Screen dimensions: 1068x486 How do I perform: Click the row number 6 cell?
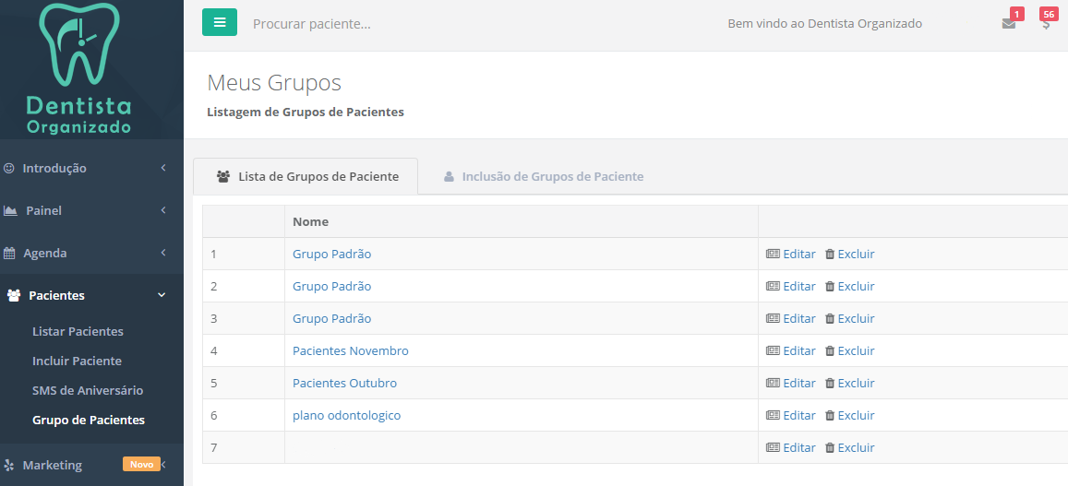click(x=244, y=415)
